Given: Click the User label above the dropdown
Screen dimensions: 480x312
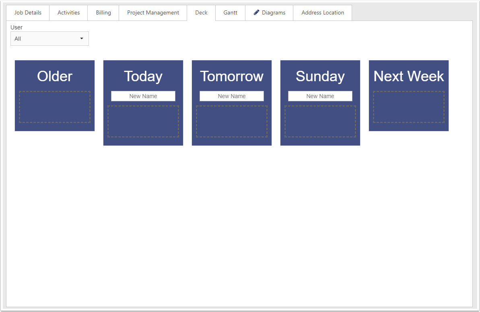Looking at the screenshot, I should tap(16, 27).
